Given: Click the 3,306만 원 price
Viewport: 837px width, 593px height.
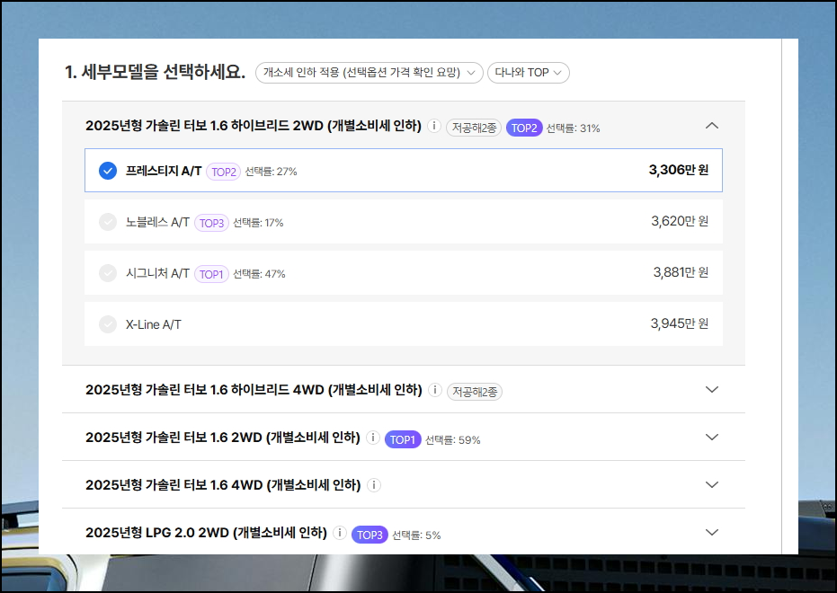Looking at the screenshot, I should 679,170.
